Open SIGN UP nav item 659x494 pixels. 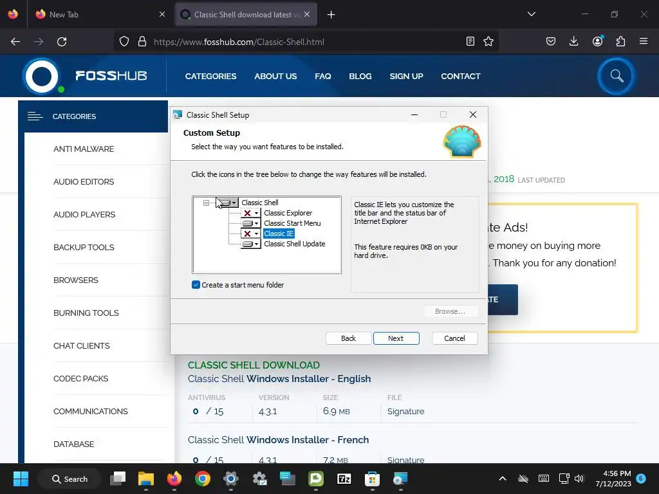click(x=406, y=77)
